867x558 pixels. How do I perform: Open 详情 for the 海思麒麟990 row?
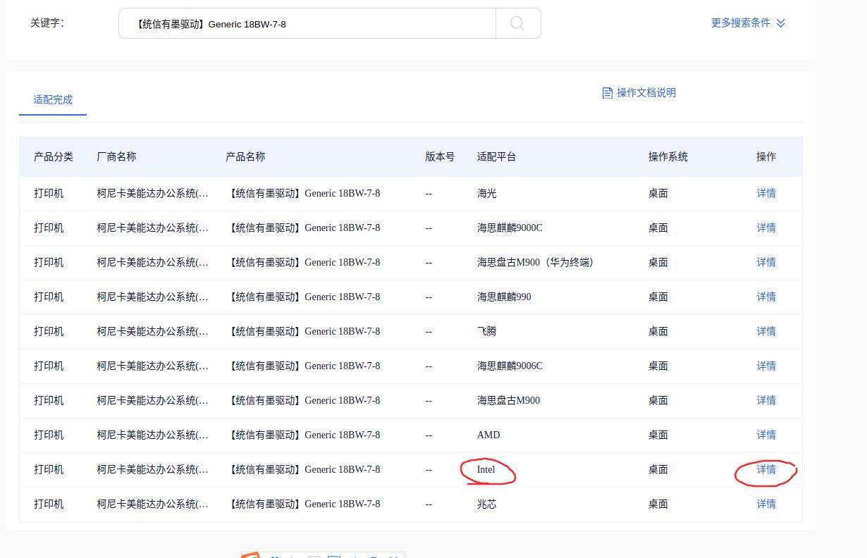(x=766, y=297)
